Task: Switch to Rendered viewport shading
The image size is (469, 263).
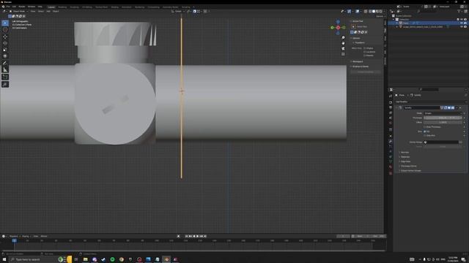Action: pyautogui.click(x=381, y=12)
